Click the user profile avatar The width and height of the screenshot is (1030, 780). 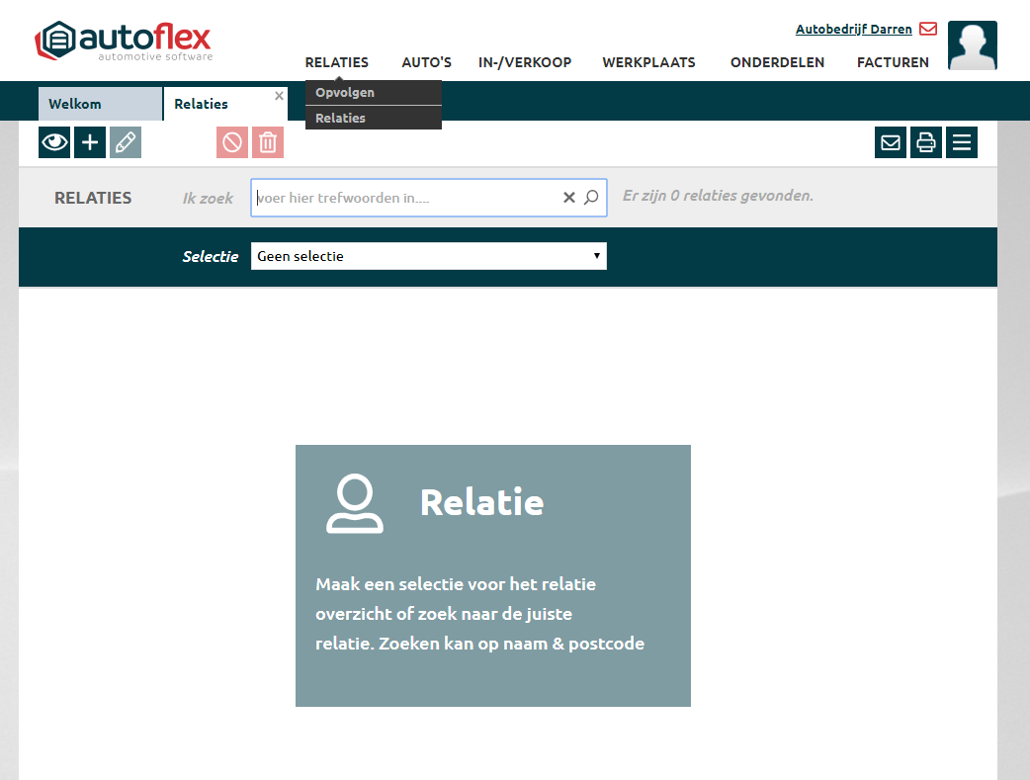coord(972,45)
